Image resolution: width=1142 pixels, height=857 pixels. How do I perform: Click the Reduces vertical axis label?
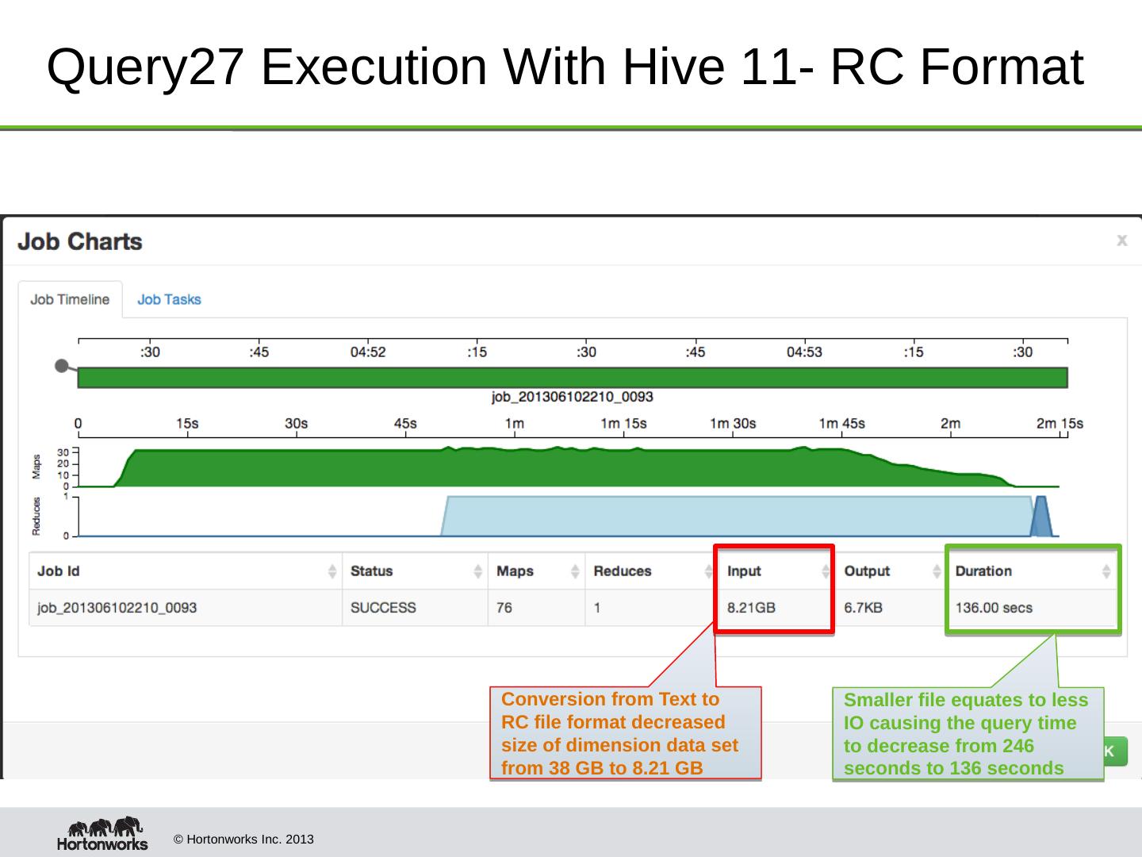click(x=36, y=517)
